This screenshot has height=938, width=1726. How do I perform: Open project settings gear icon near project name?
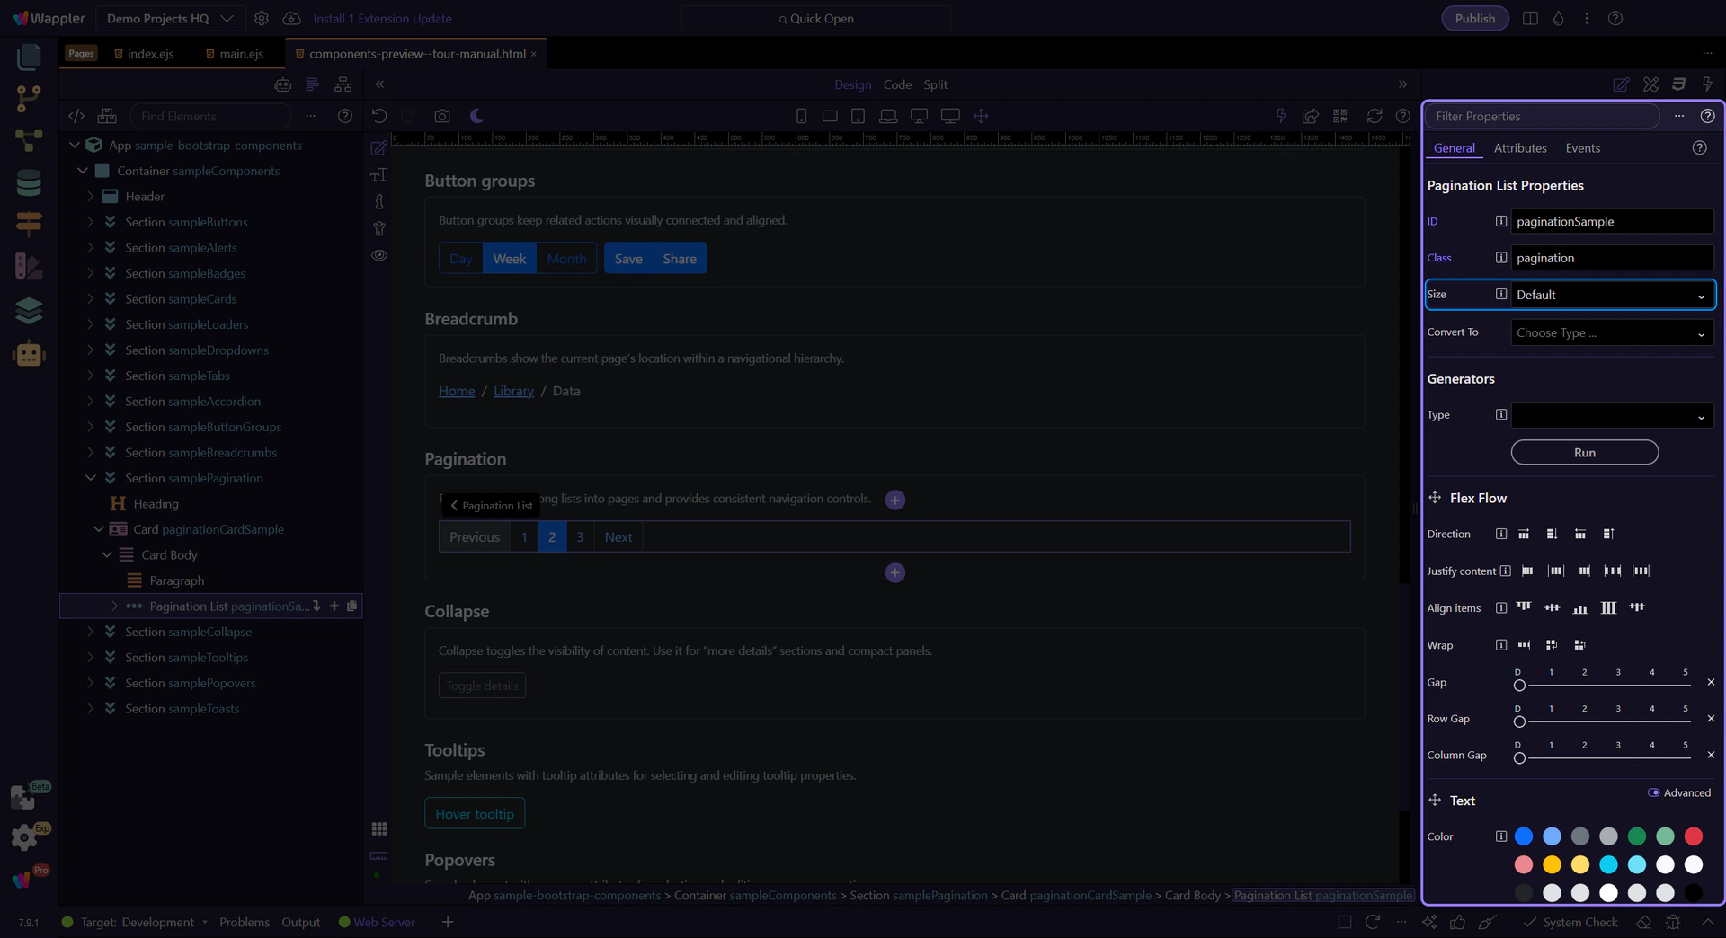pyautogui.click(x=262, y=18)
